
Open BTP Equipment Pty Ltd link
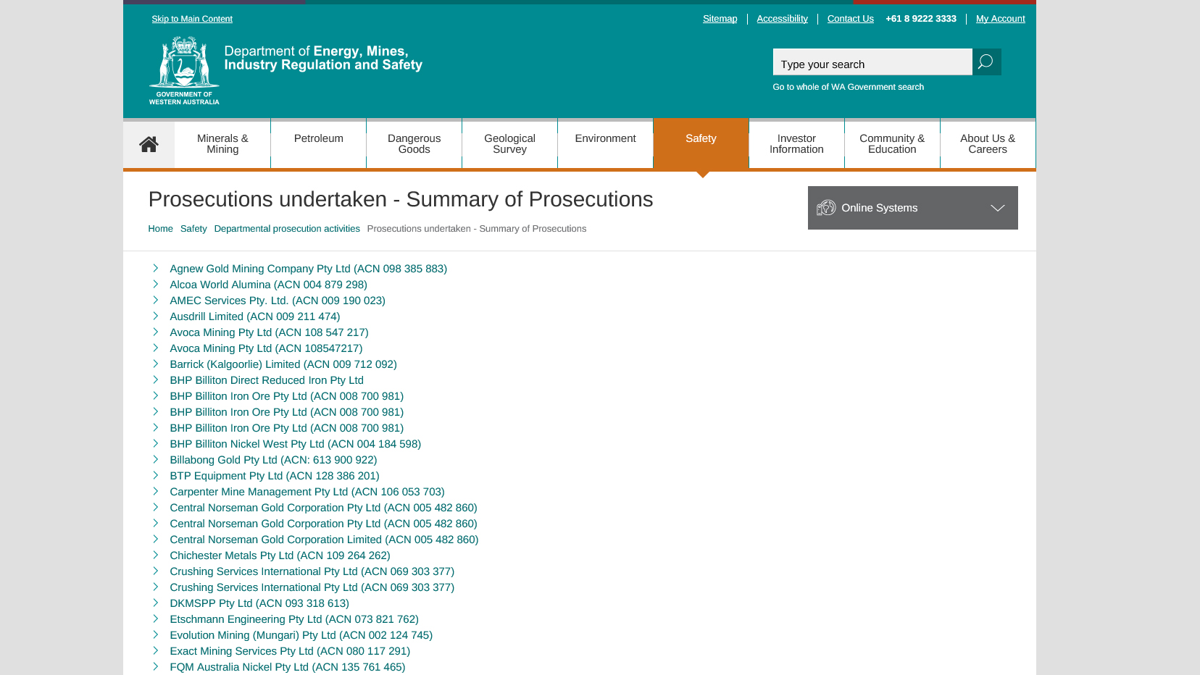[275, 476]
